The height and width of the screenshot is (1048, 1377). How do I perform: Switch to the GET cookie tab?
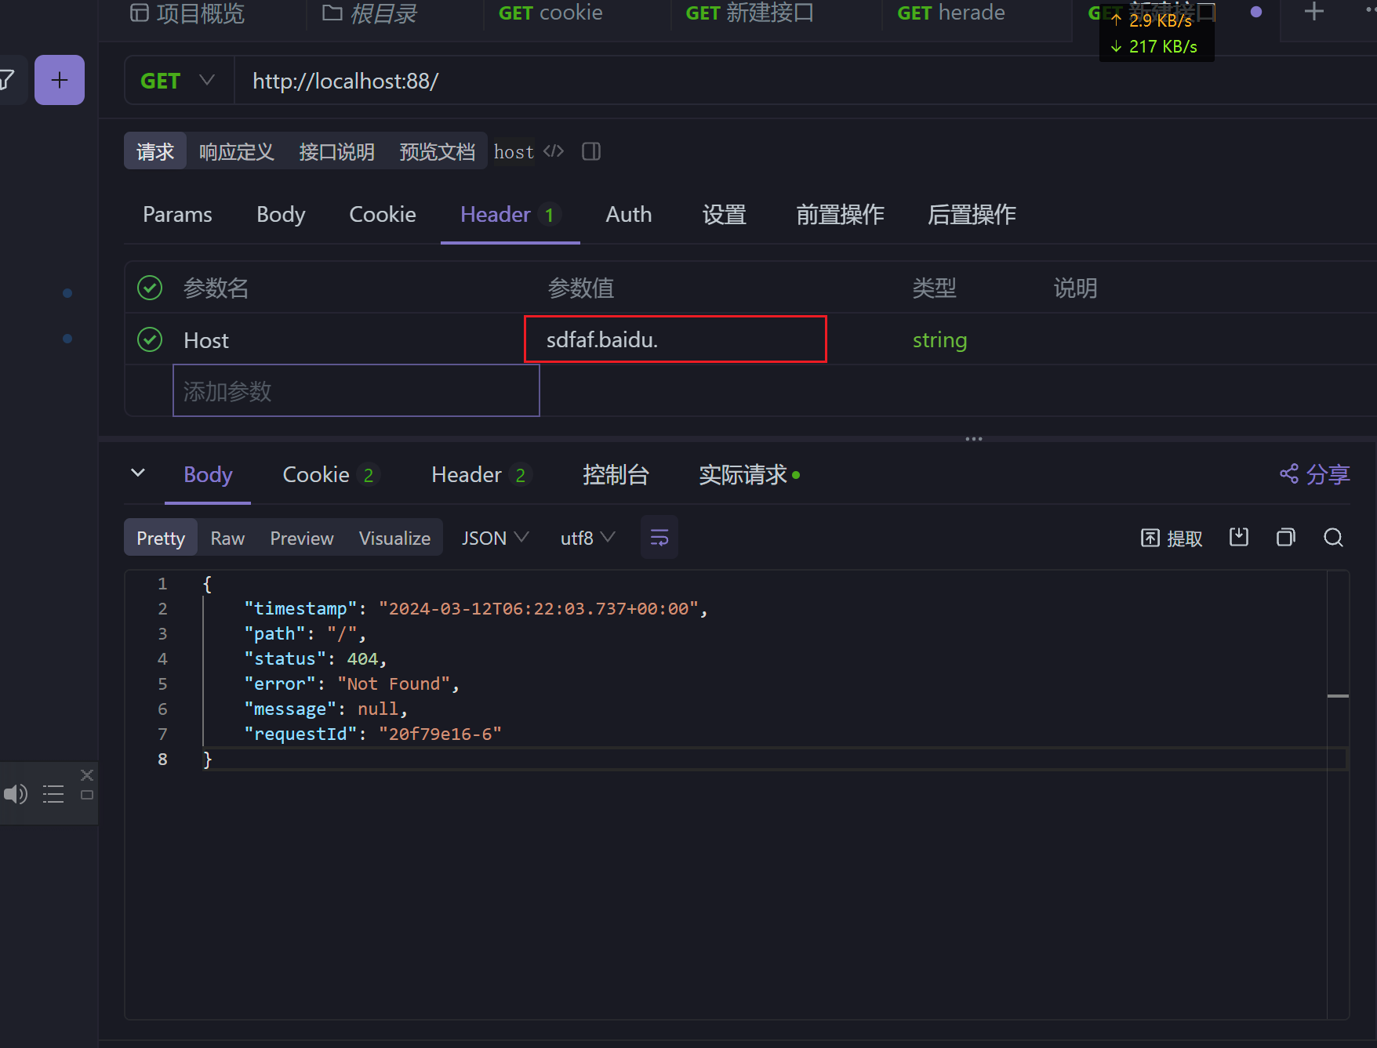(550, 13)
